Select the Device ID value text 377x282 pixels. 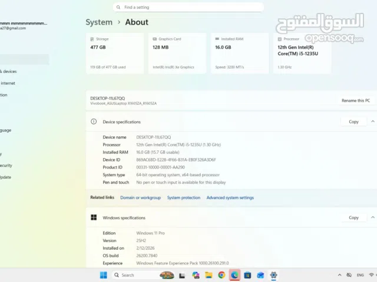click(176, 160)
